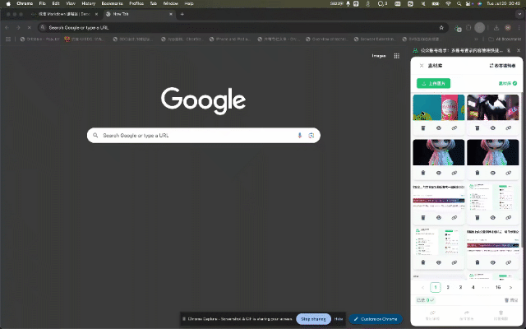Delete the right doll image
Viewport: 526px width, 329px height.
(x=477, y=173)
